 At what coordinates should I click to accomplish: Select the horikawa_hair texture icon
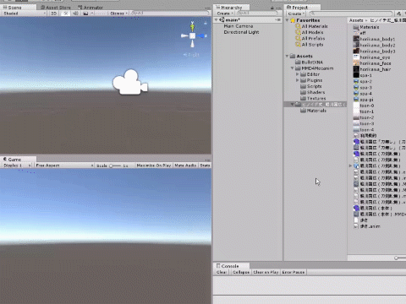coord(356,69)
